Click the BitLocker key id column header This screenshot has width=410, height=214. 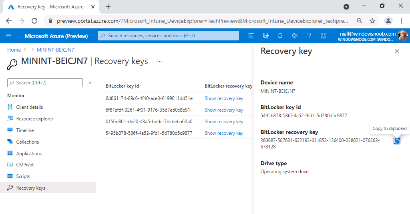tap(123, 86)
